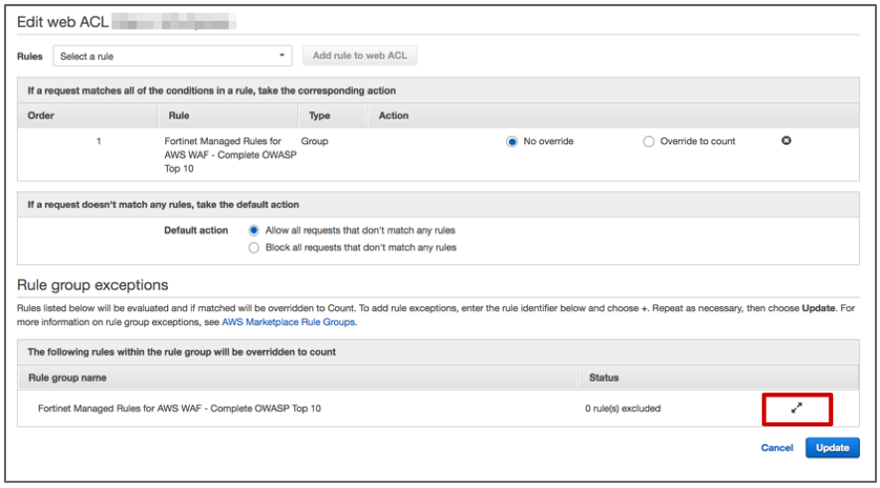Remove the Fortinet rule with the X icon
880x488 pixels.
click(786, 141)
